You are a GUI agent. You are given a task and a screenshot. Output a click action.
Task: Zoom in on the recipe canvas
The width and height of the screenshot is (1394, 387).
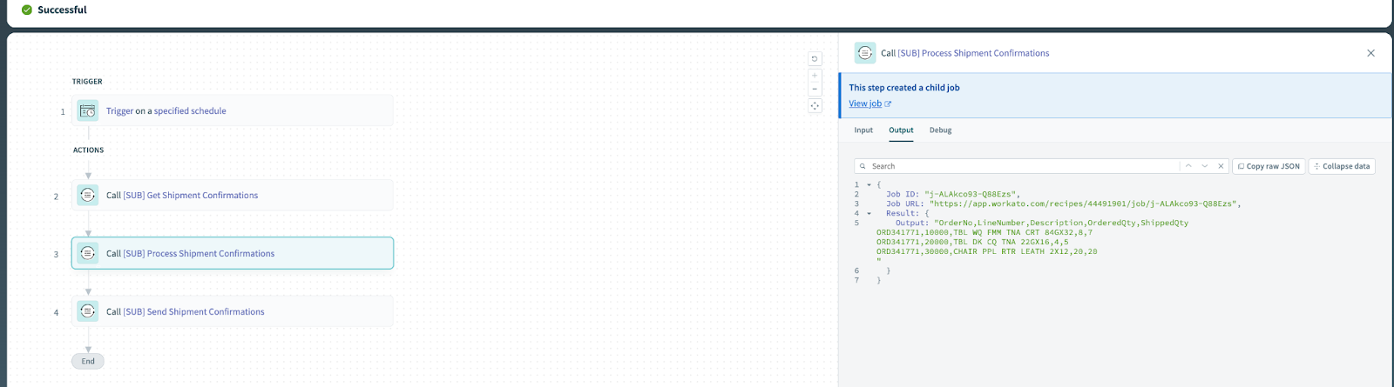tap(815, 76)
